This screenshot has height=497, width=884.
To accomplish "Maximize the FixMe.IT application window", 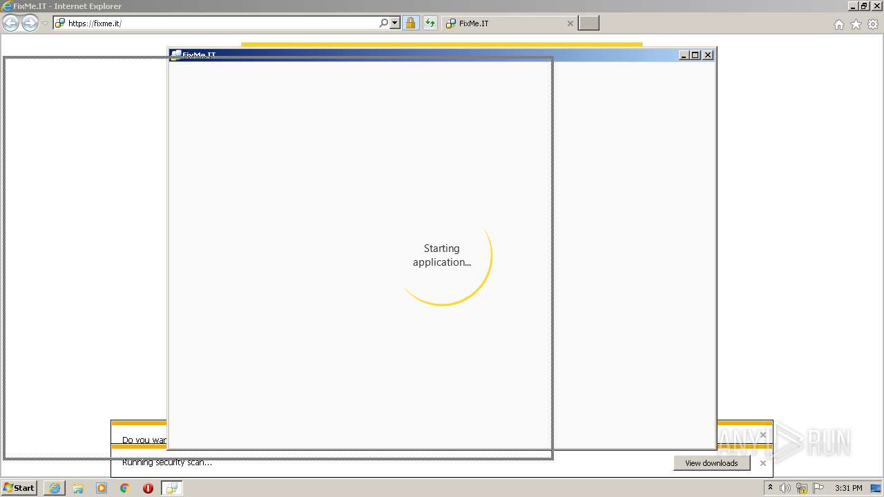I will (x=695, y=55).
